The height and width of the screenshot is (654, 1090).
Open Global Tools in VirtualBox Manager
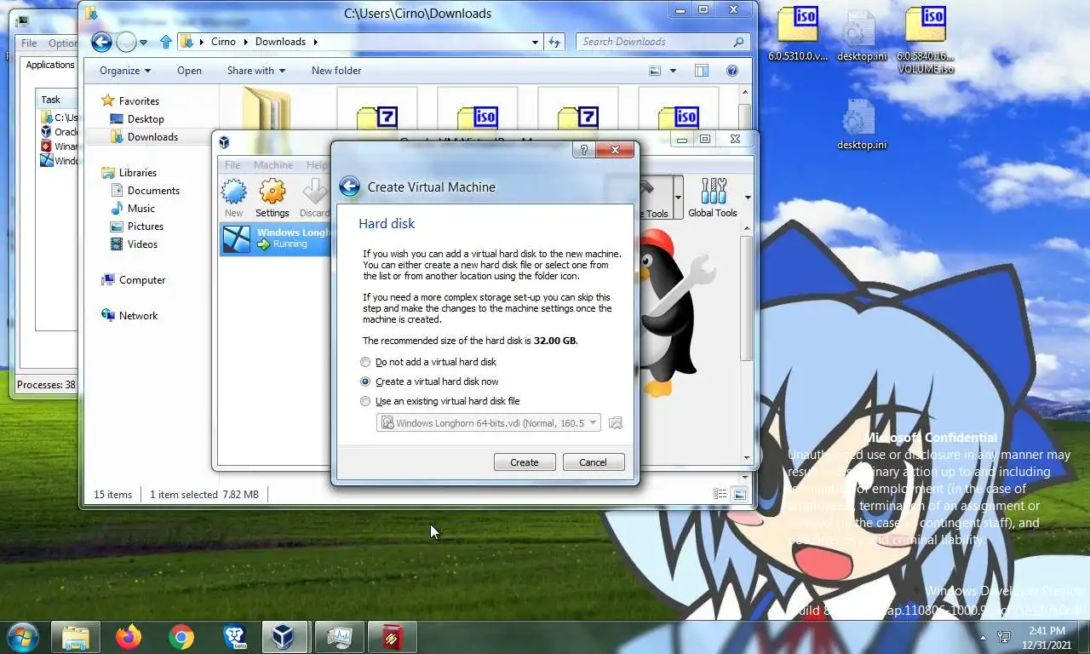(x=713, y=198)
